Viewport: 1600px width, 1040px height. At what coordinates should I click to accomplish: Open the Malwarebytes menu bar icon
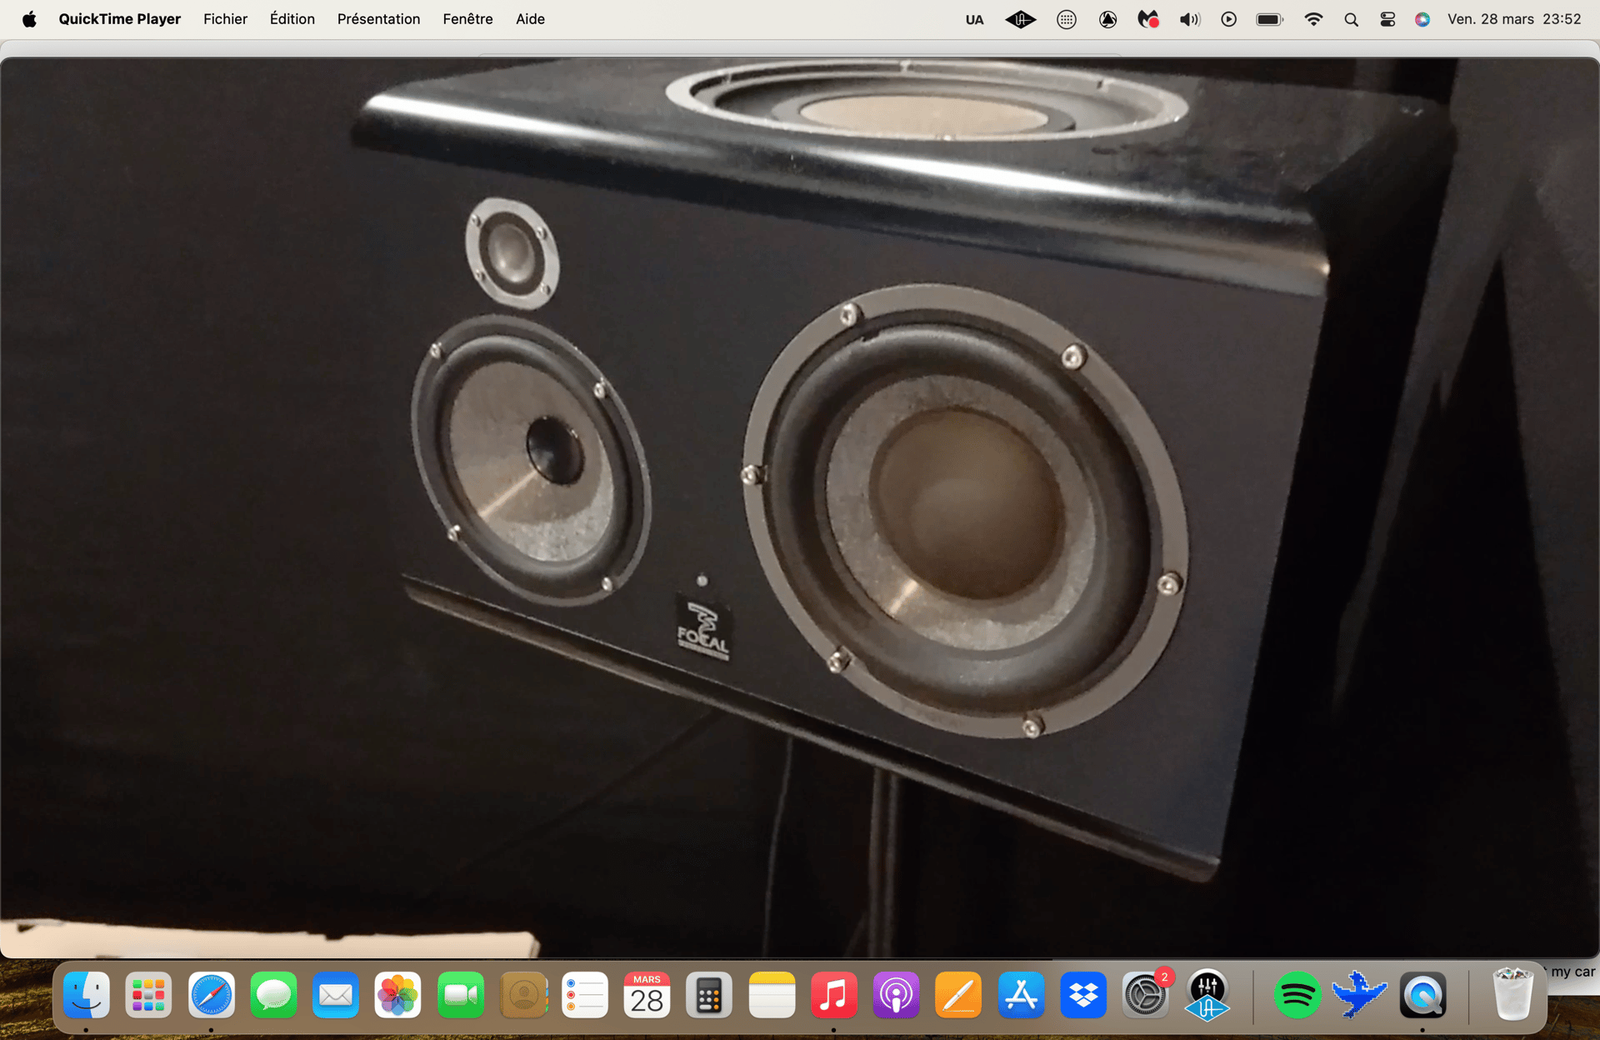coord(1147,19)
